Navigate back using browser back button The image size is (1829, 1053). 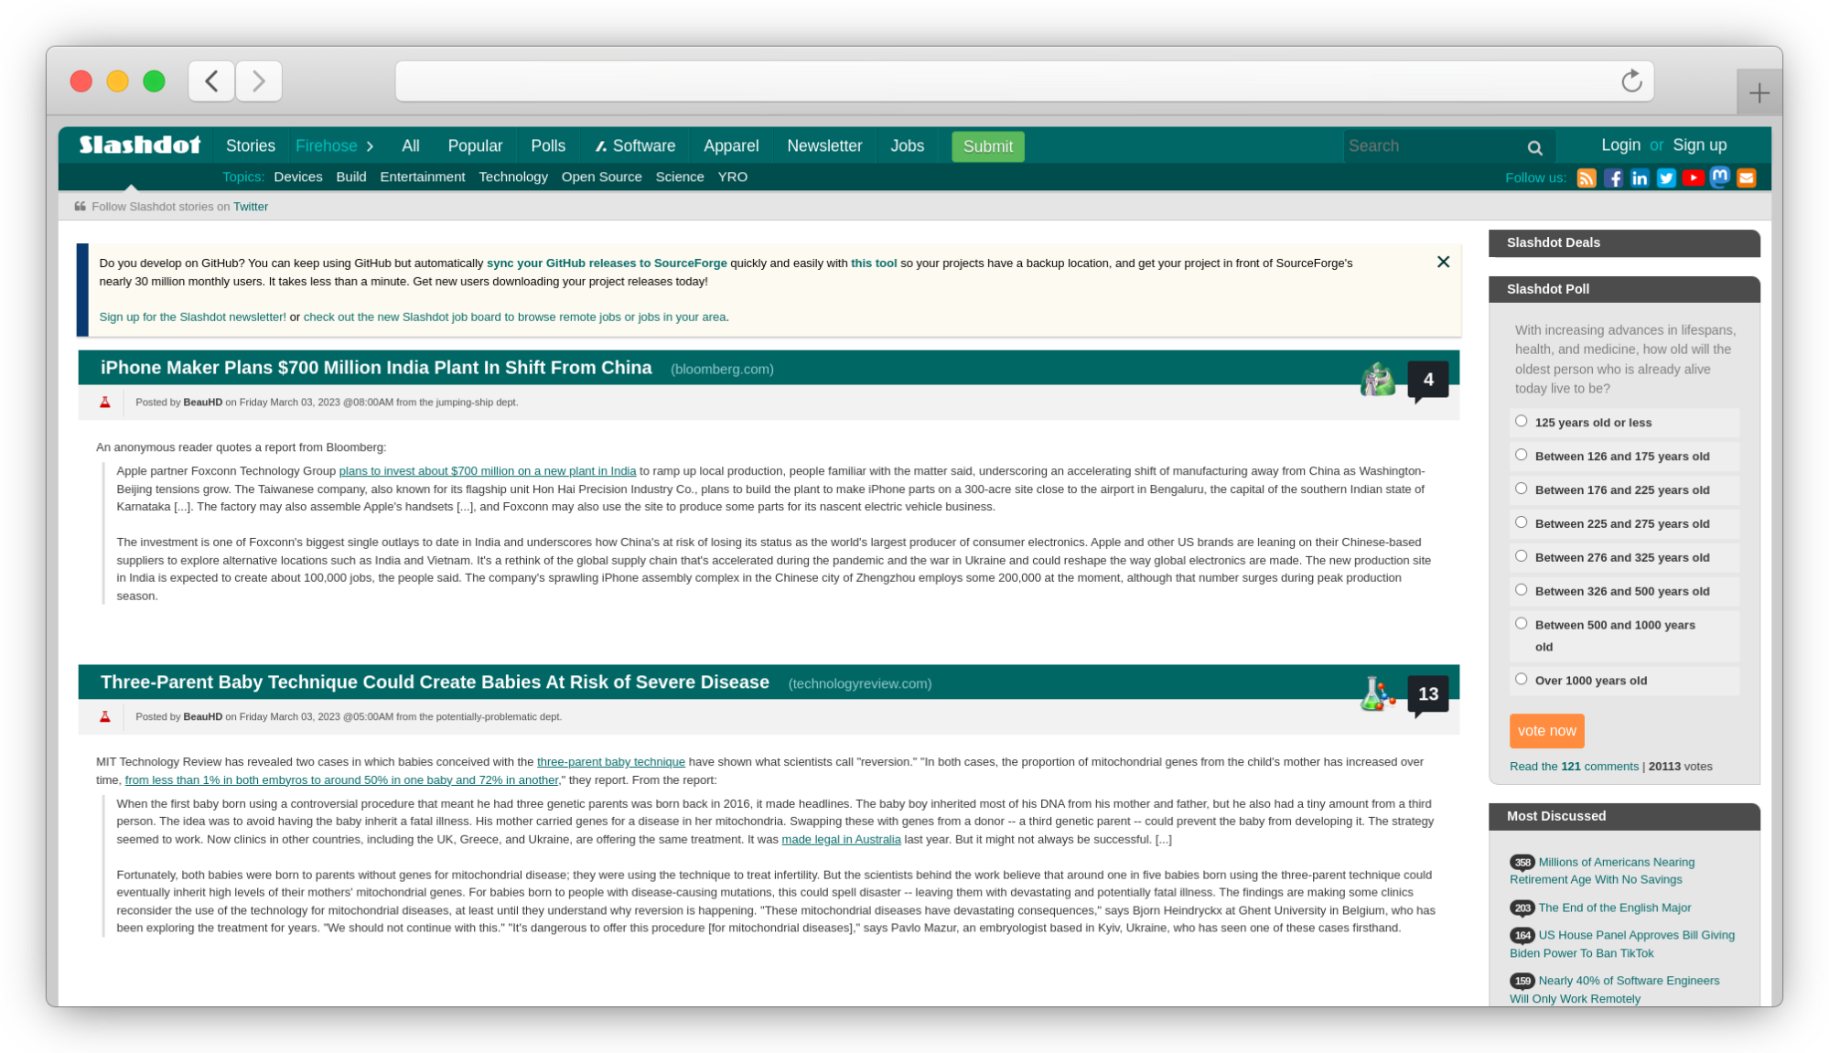click(211, 81)
